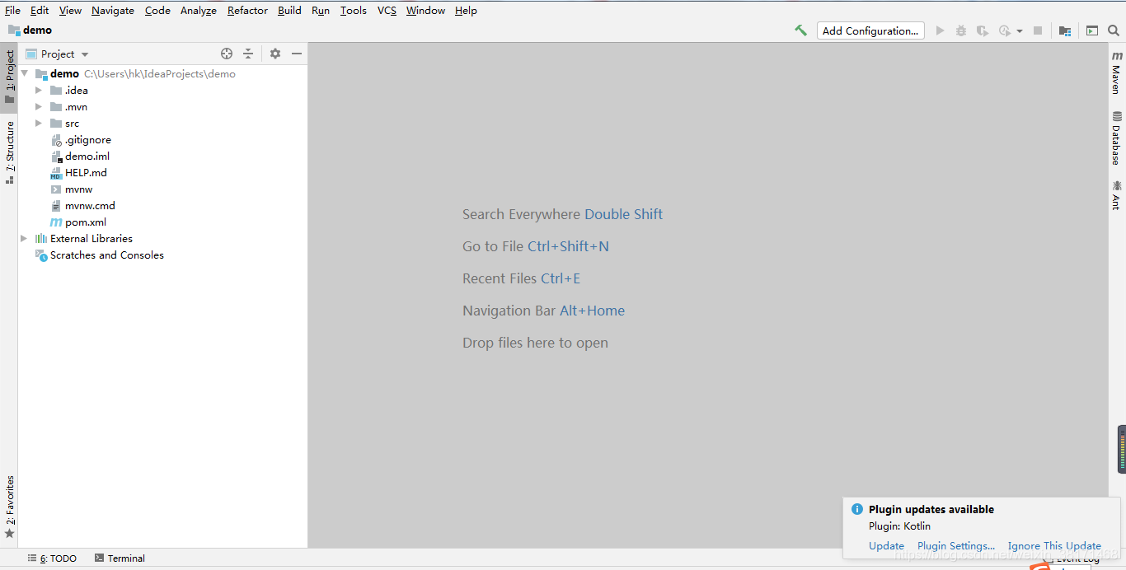Open the Run menu
This screenshot has width=1126, height=570.
tap(321, 10)
